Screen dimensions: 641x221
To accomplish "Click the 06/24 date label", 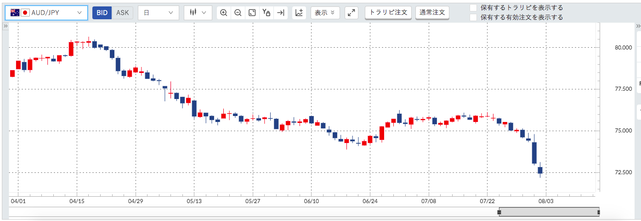I will tap(370, 201).
